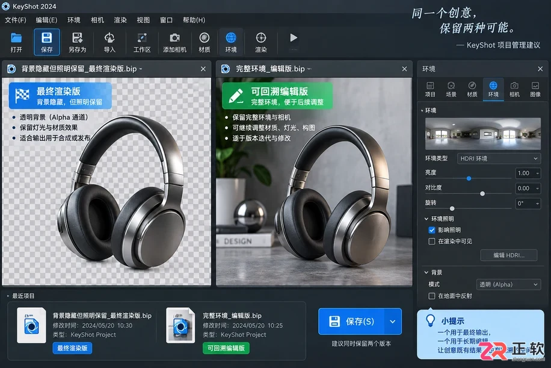This screenshot has height=368, width=551.
Task: Click the pencil icon in 可回溯编辑版 banner
Action: (x=235, y=96)
